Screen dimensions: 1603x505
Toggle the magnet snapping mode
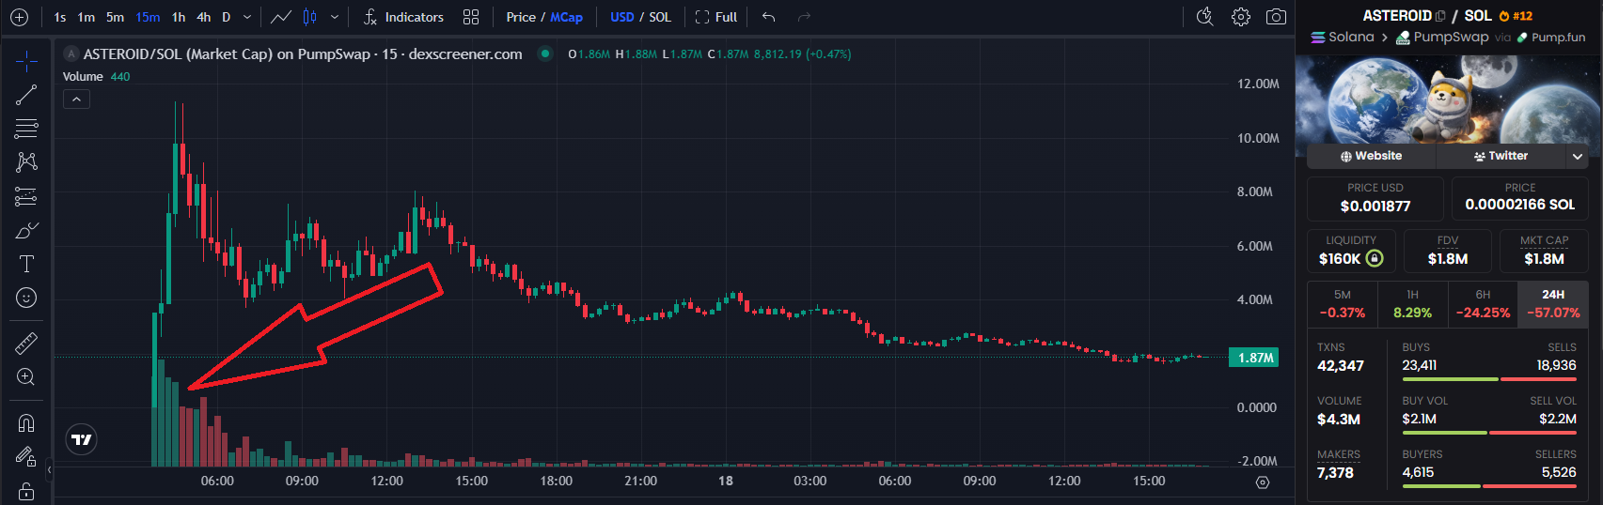pos(26,423)
